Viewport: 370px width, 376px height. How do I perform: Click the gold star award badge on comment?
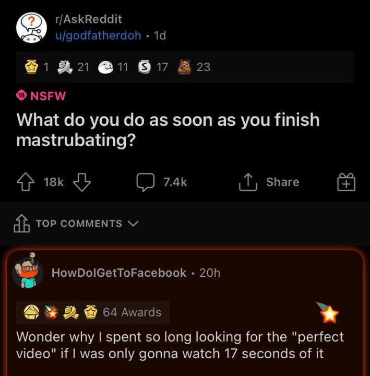tap(330, 314)
